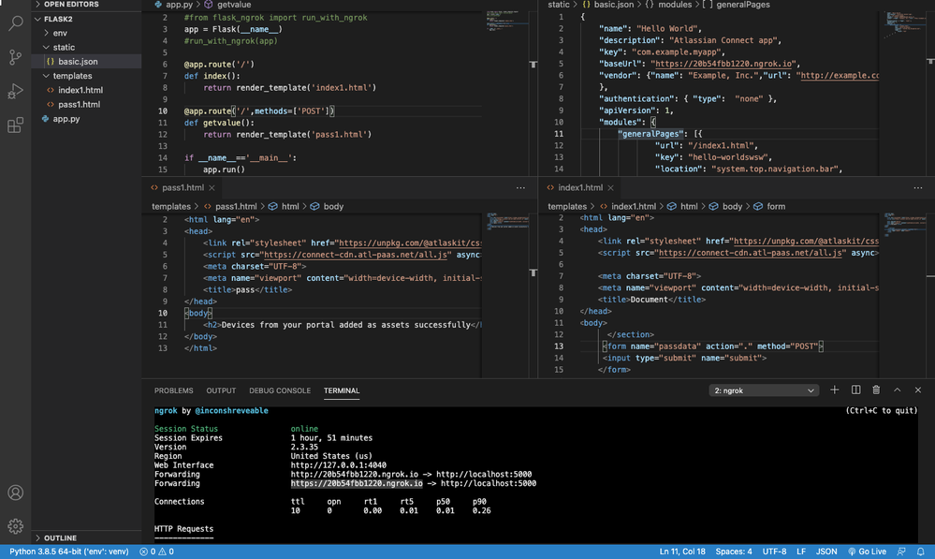Kill the terminal using trash icon
Image resolution: width=935 pixels, height=559 pixels.
click(x=876, y=390)
